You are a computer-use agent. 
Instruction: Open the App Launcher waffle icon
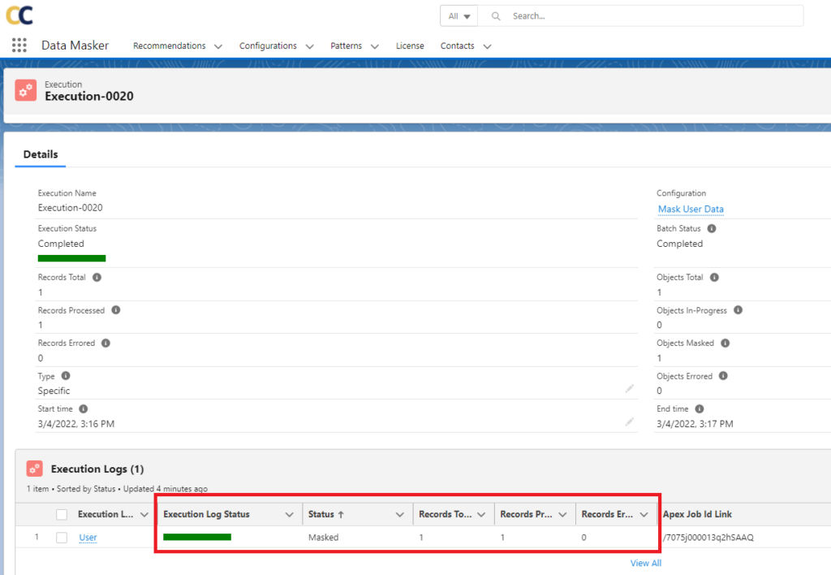coord(18,45)
